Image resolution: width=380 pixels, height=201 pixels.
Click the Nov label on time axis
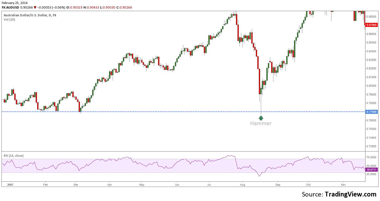point(343,184)
